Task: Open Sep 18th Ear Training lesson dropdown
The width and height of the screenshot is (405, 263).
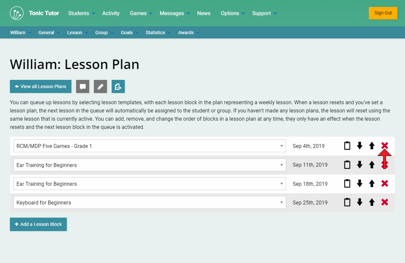Action: 149,184
